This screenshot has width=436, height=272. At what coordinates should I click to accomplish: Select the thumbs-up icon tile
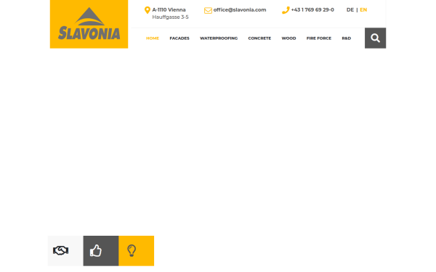pos(101,251)
